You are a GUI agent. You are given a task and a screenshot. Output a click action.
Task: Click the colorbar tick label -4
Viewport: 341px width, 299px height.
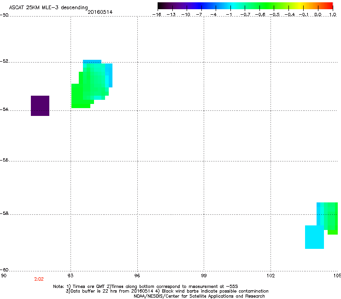[213, 15]
